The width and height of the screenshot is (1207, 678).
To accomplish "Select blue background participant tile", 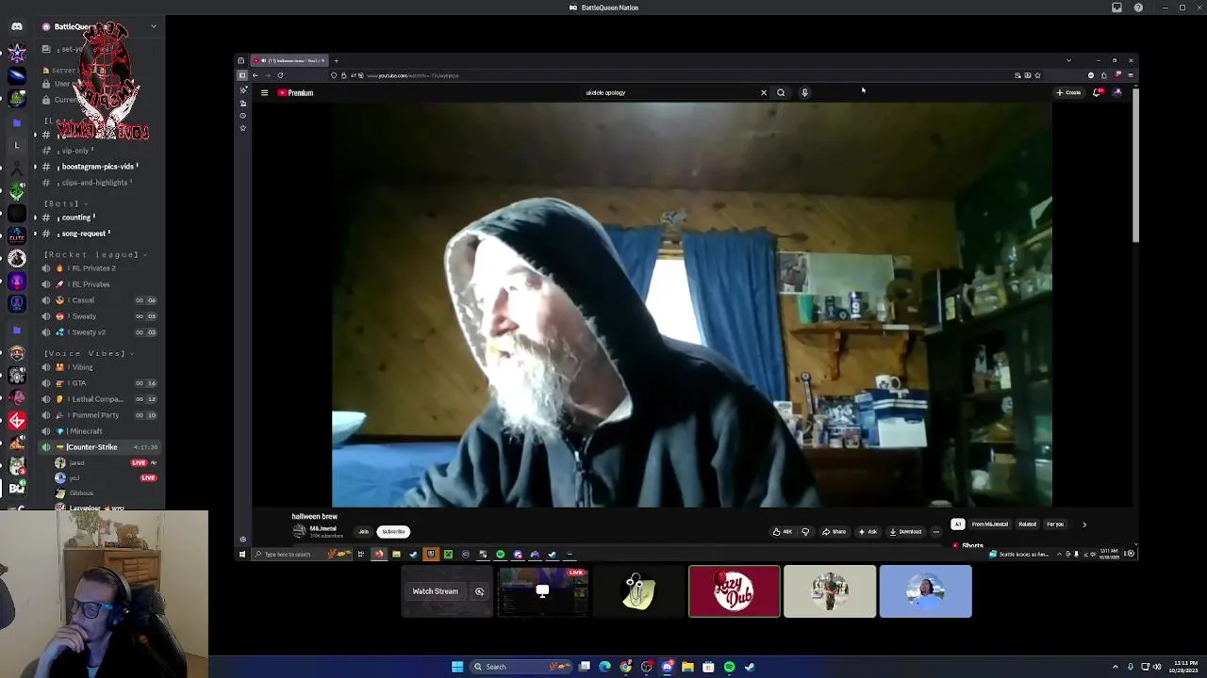I will point(925,591).
